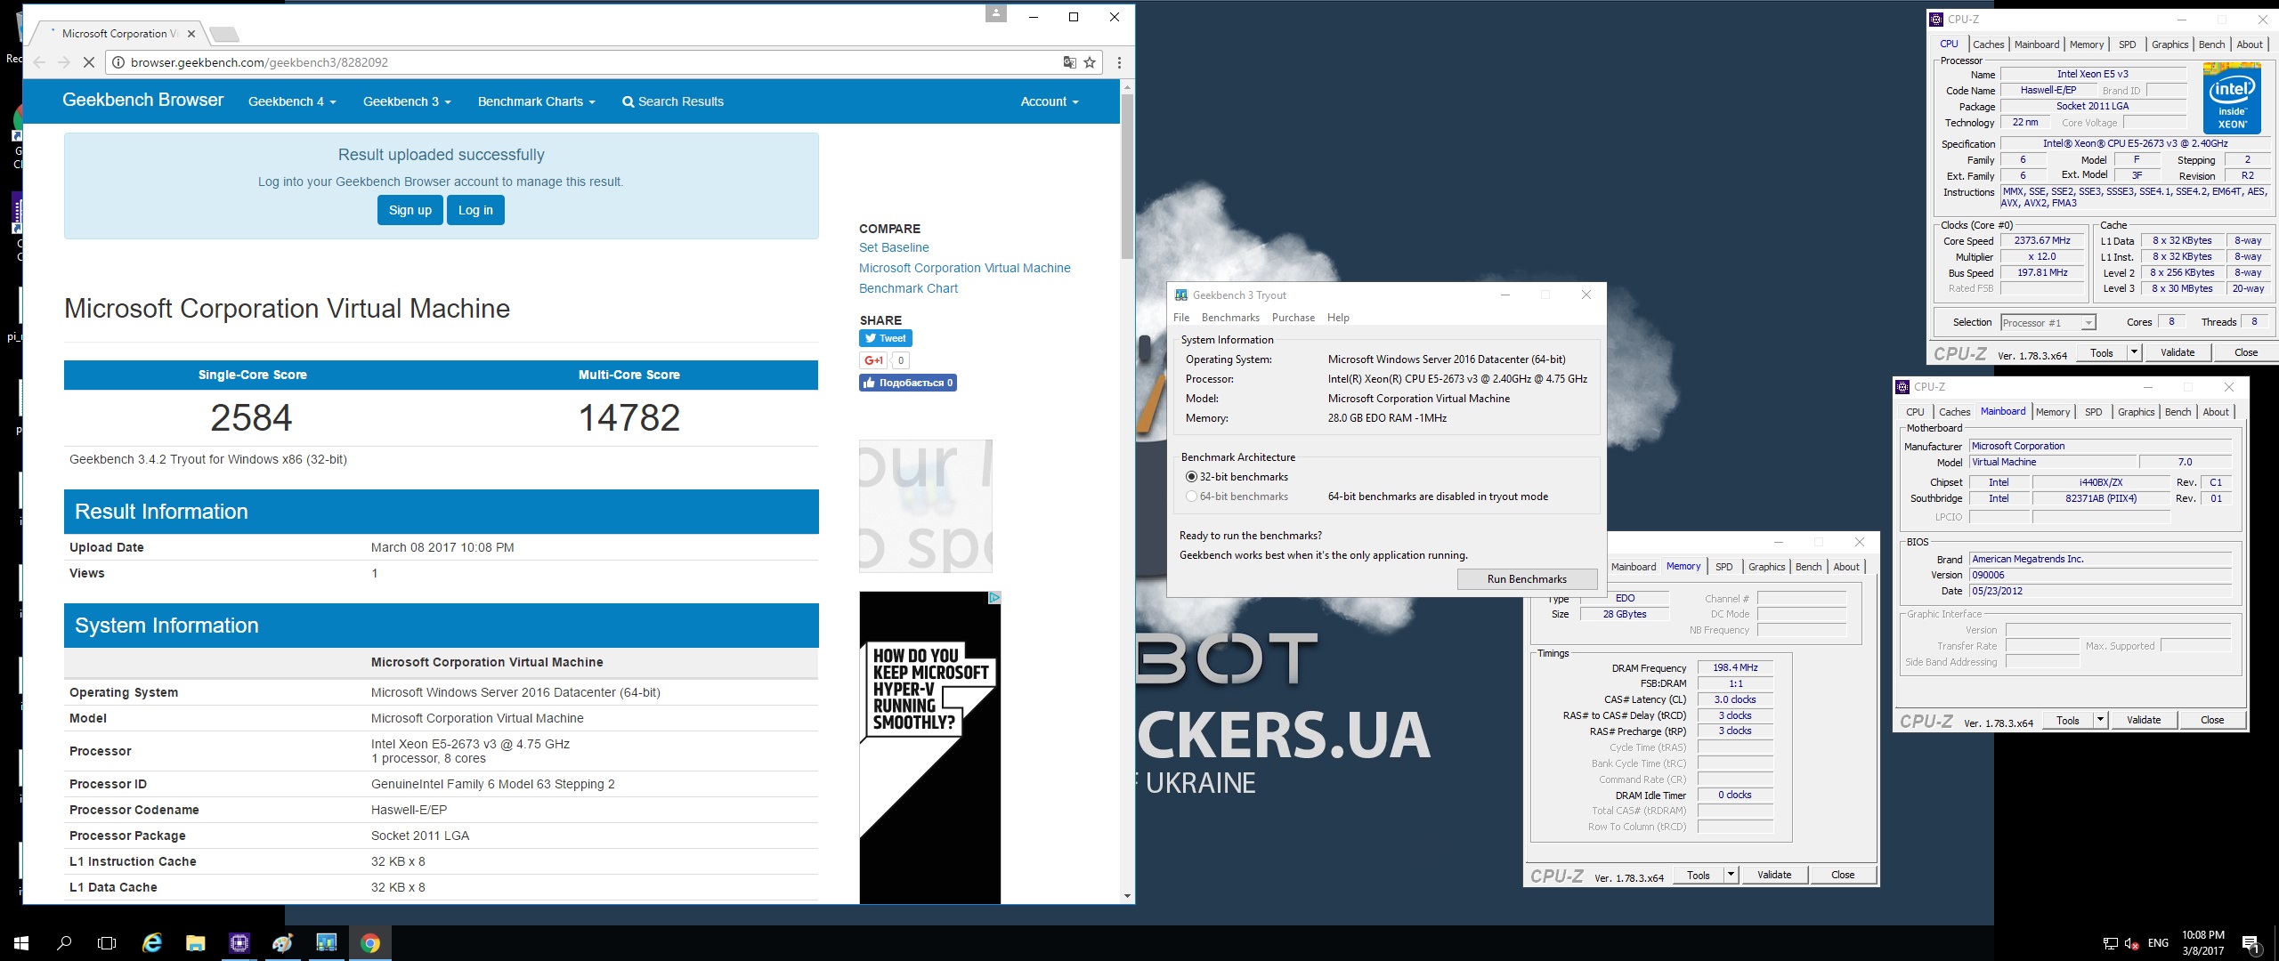Expand Tools dropdown arrow in CPU-Z Mainboard window
Image resolution: width=2279 pixels, height=961 pixels.
[x=2100, y=720]
